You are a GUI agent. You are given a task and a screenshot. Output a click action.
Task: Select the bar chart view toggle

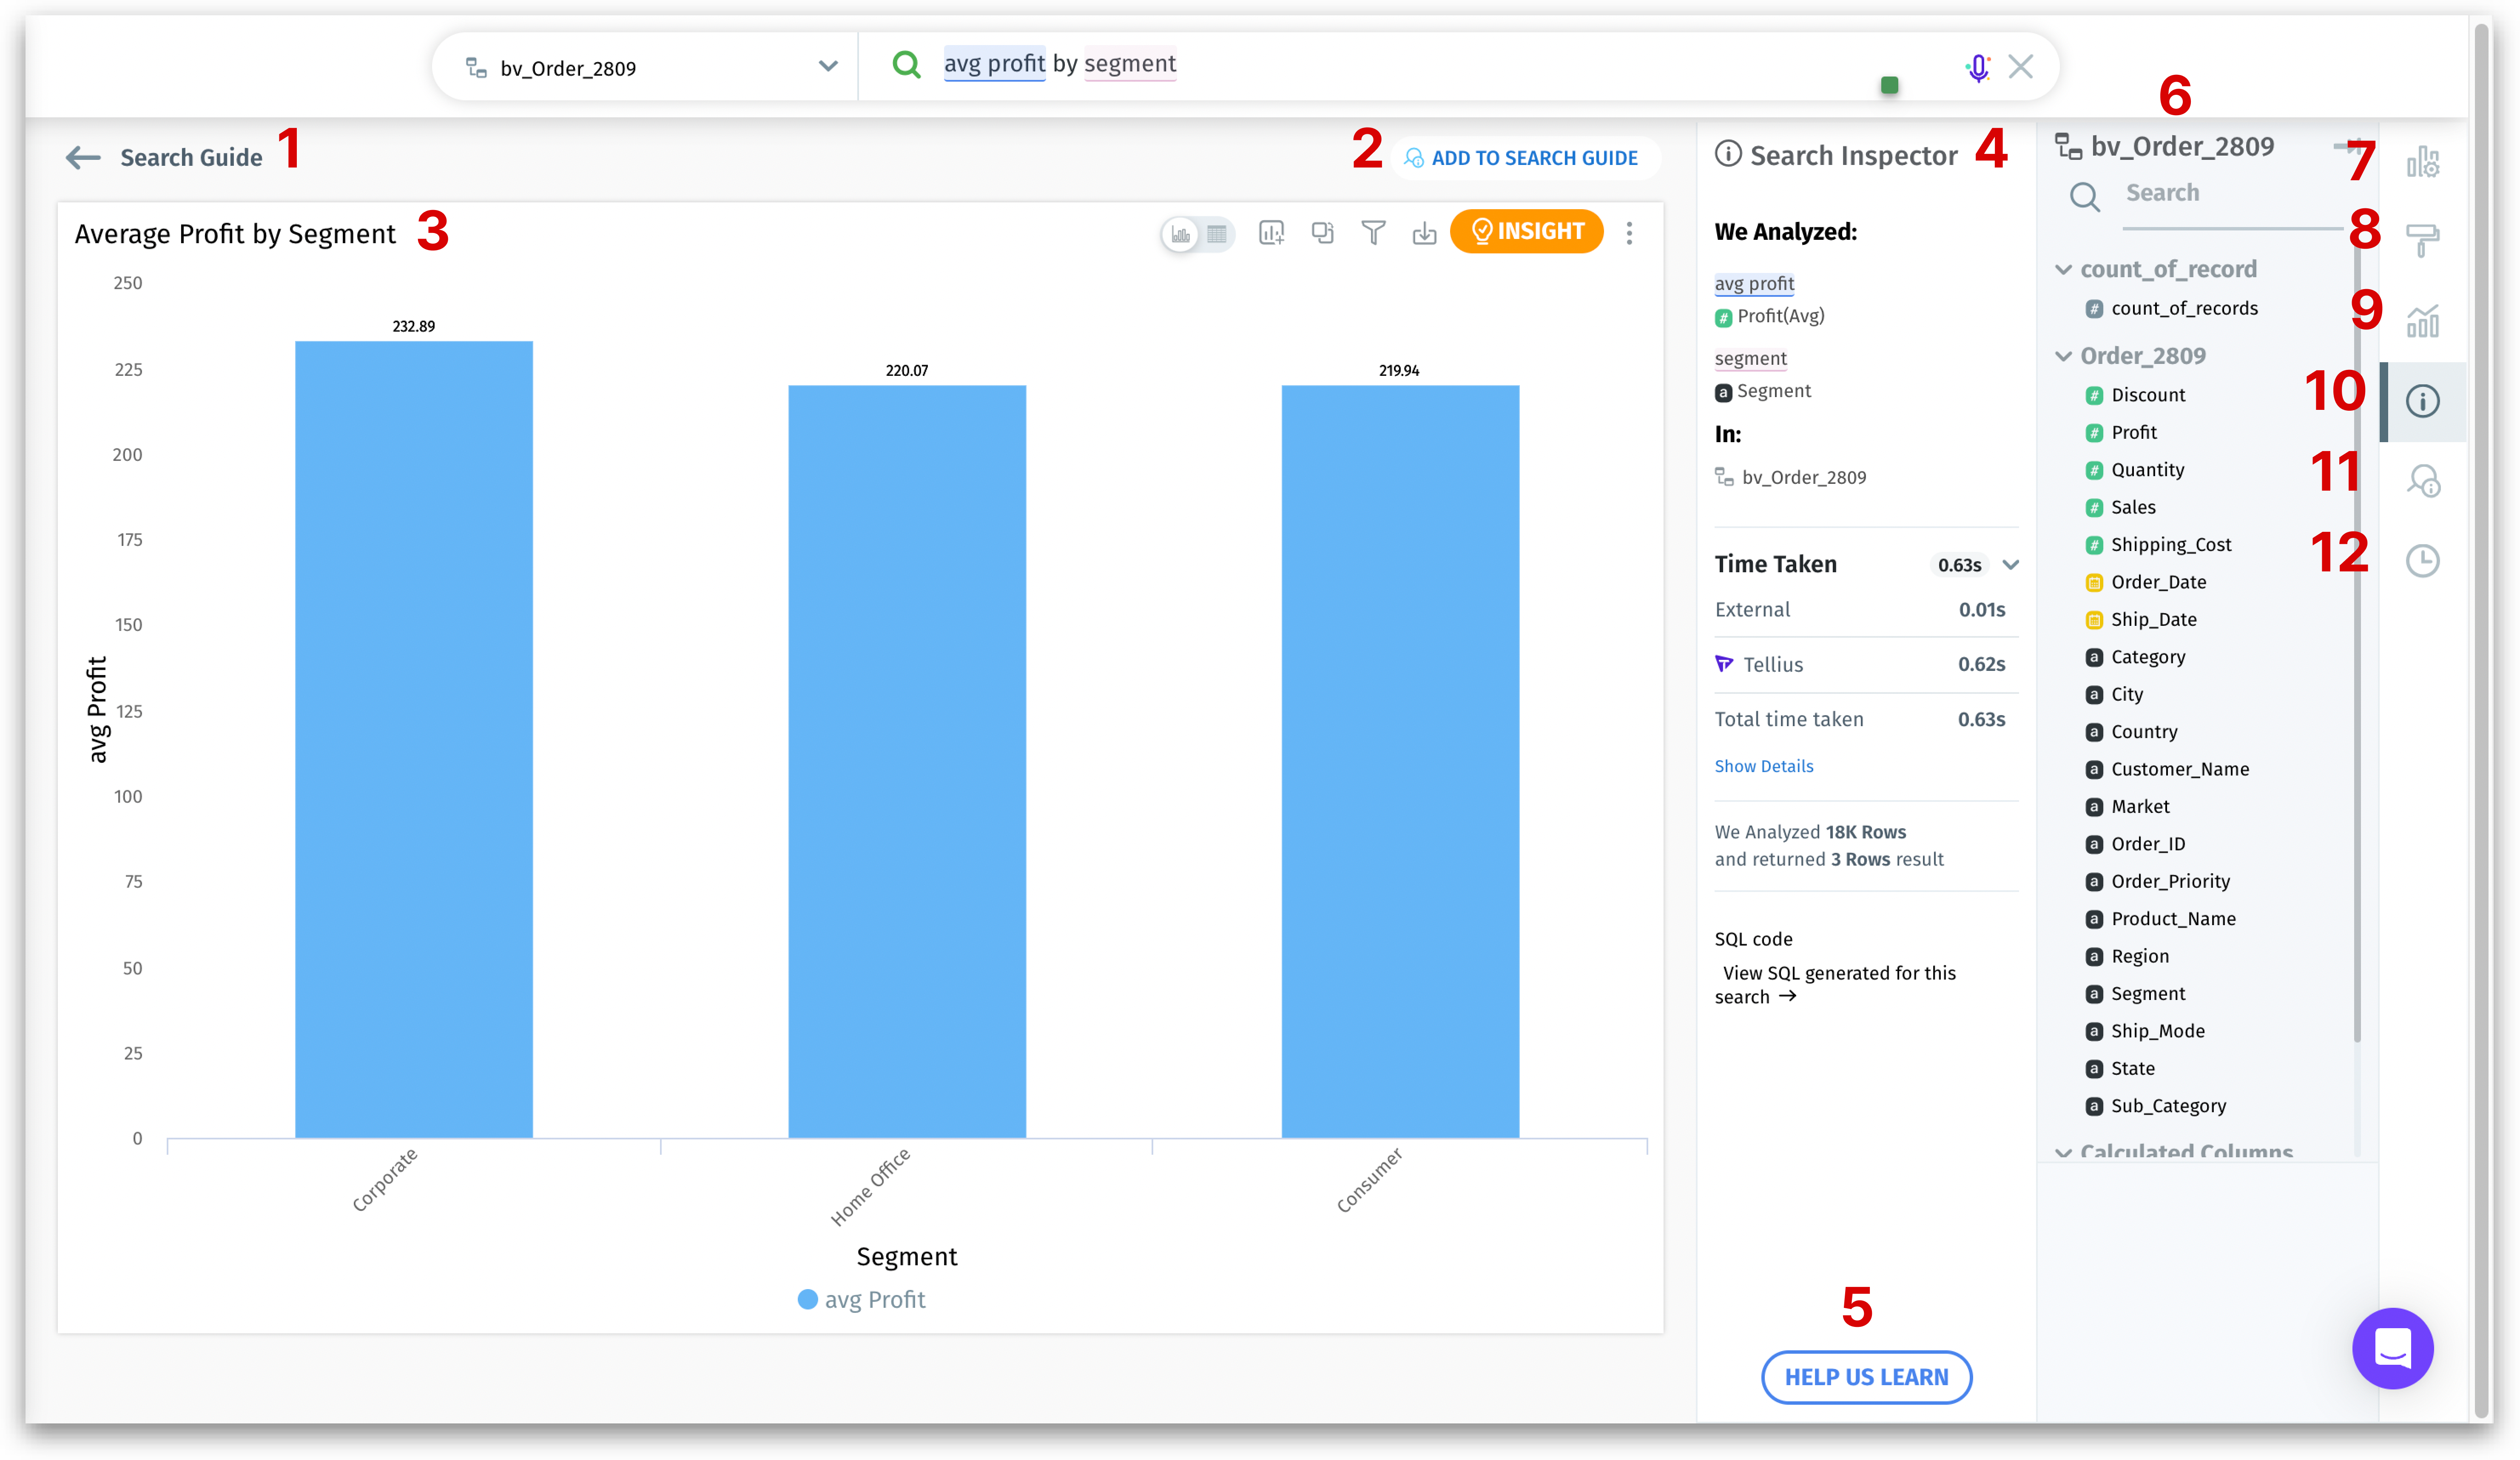1181,234
